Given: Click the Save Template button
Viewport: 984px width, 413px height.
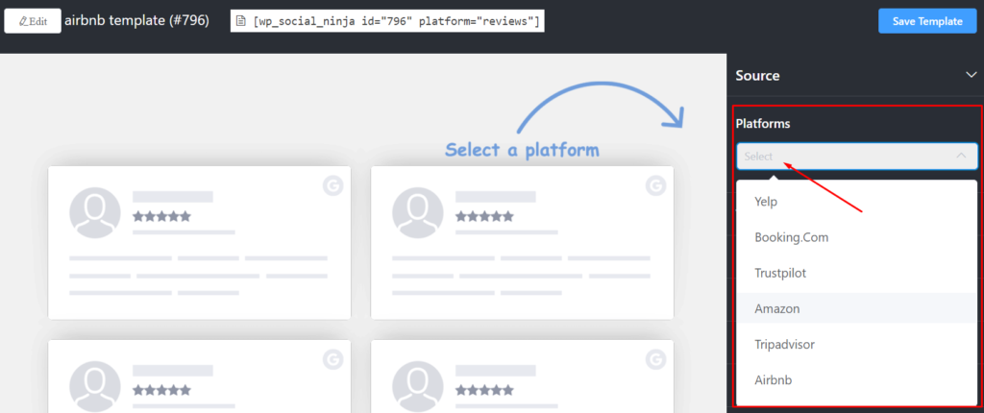Looking at the screenshot, I should [x=927, y=21].
